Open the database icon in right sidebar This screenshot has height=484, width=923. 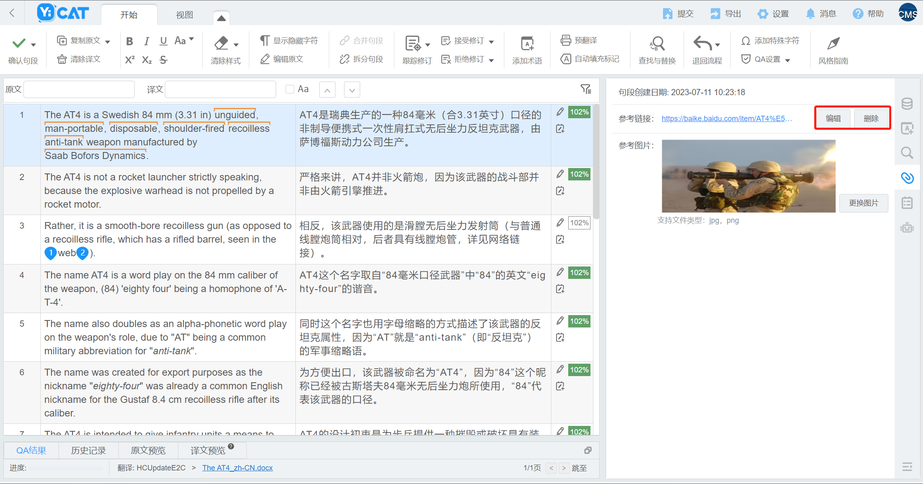coord(907,104)
